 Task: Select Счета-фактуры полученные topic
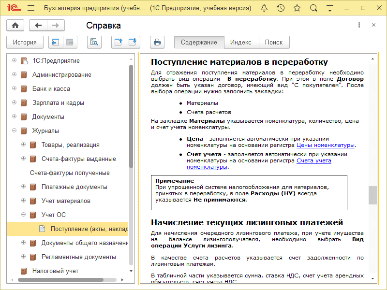pyautogui.click(x=70, y=173)
